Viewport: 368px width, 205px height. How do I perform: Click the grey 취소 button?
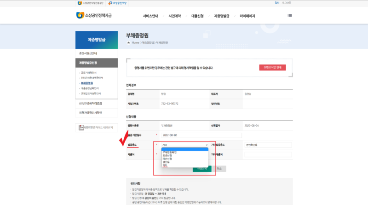219,169
